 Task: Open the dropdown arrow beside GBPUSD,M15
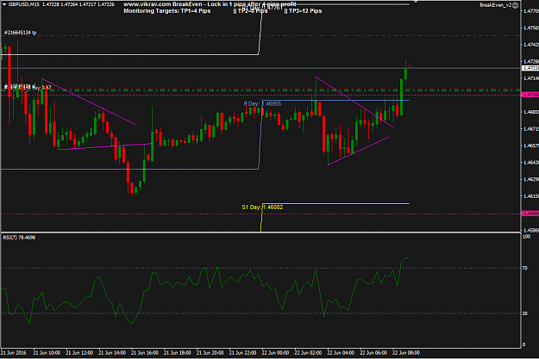[4, 4]
